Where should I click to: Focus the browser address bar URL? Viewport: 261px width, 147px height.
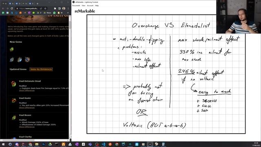pyautogui.click(x=29, y=9)
